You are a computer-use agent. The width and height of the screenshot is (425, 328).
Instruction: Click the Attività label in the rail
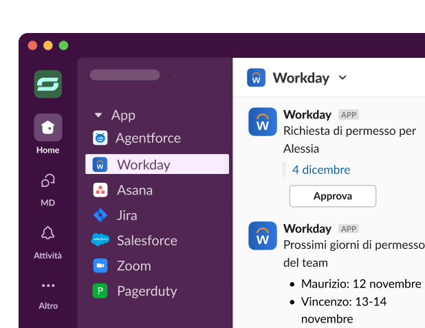(48, 255)
